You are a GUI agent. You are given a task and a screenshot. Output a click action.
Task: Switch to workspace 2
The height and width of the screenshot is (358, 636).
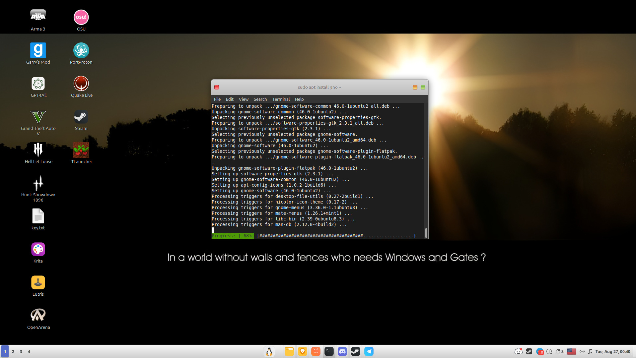point(13,351)
